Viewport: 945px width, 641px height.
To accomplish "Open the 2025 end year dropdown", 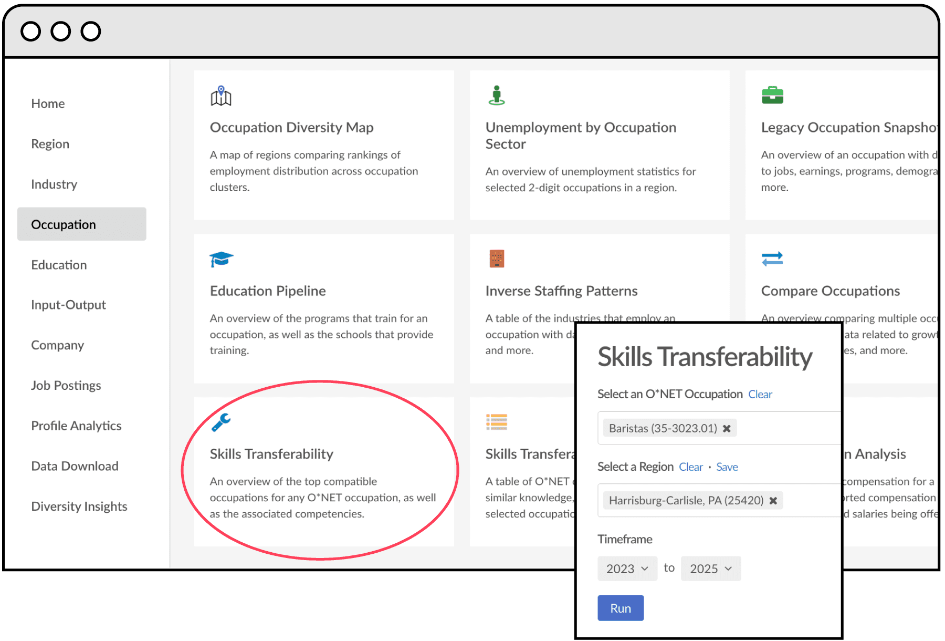I will pos(710,568).
